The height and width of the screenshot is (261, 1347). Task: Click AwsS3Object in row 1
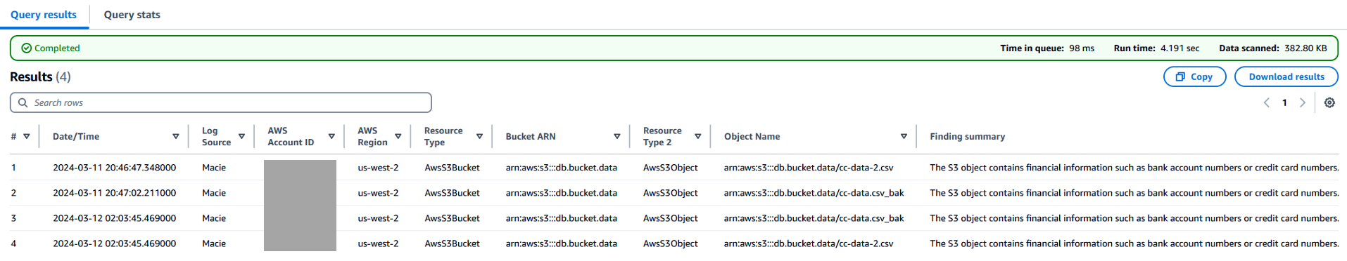click(671, 168)
